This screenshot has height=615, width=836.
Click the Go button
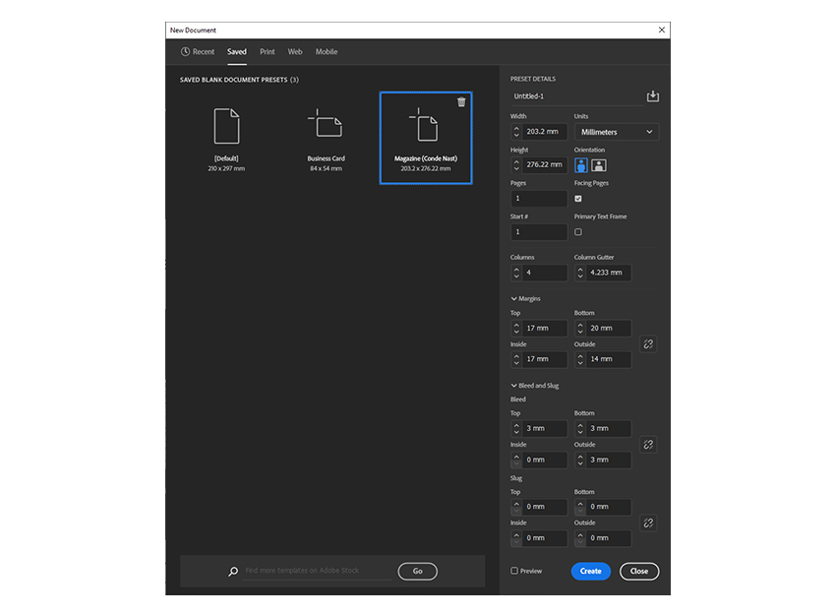point(417,572)
